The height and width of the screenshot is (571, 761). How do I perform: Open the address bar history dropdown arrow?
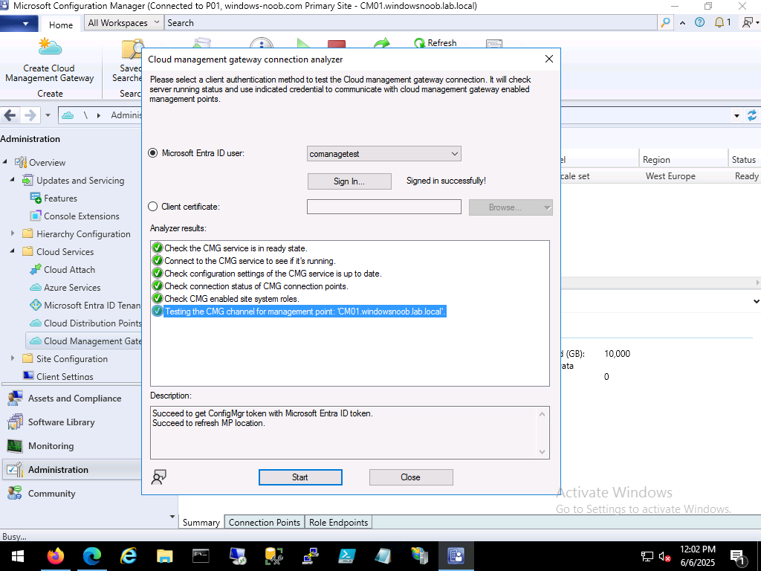pyautogui.click(x=736, y=115)
